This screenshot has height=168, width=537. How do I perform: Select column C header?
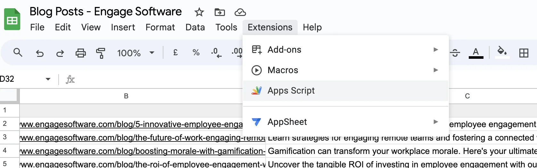point(467,96)
